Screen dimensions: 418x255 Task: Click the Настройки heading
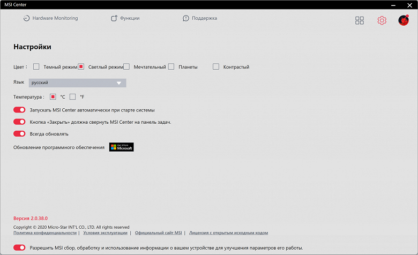pos(32,47)
